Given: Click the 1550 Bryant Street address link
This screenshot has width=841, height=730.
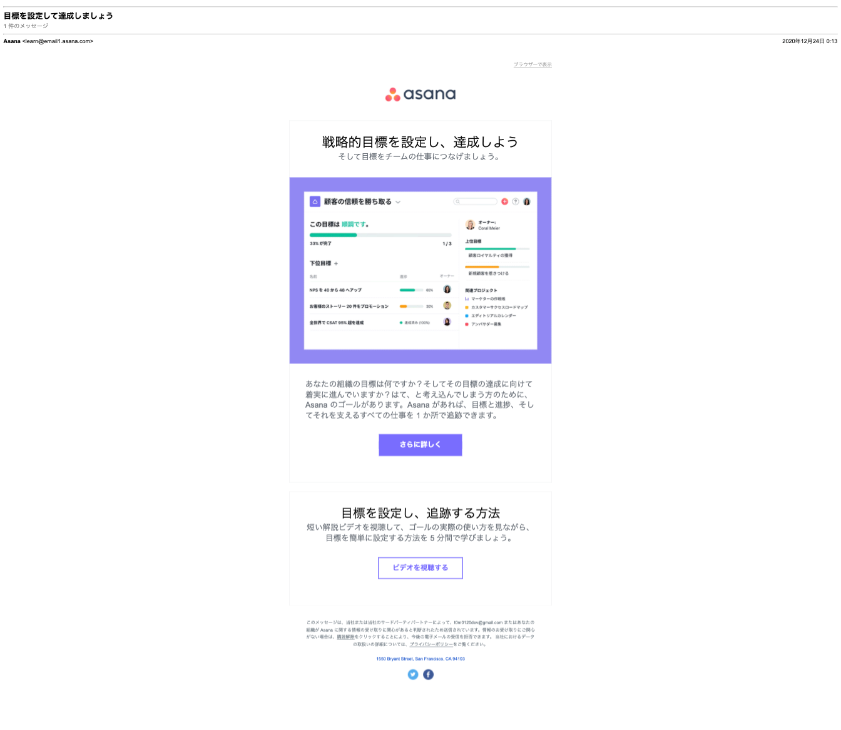Looking at the screenshot, I should [x=421, y=659].
